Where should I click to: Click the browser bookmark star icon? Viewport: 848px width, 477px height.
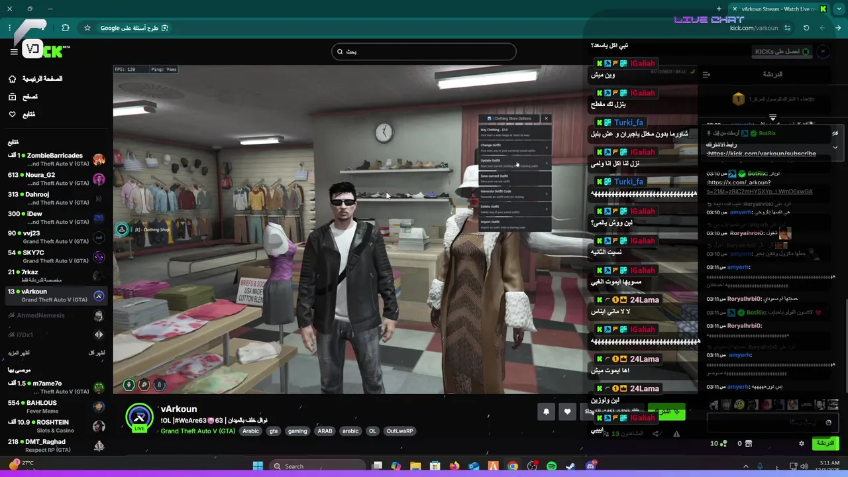click(87, 28)
